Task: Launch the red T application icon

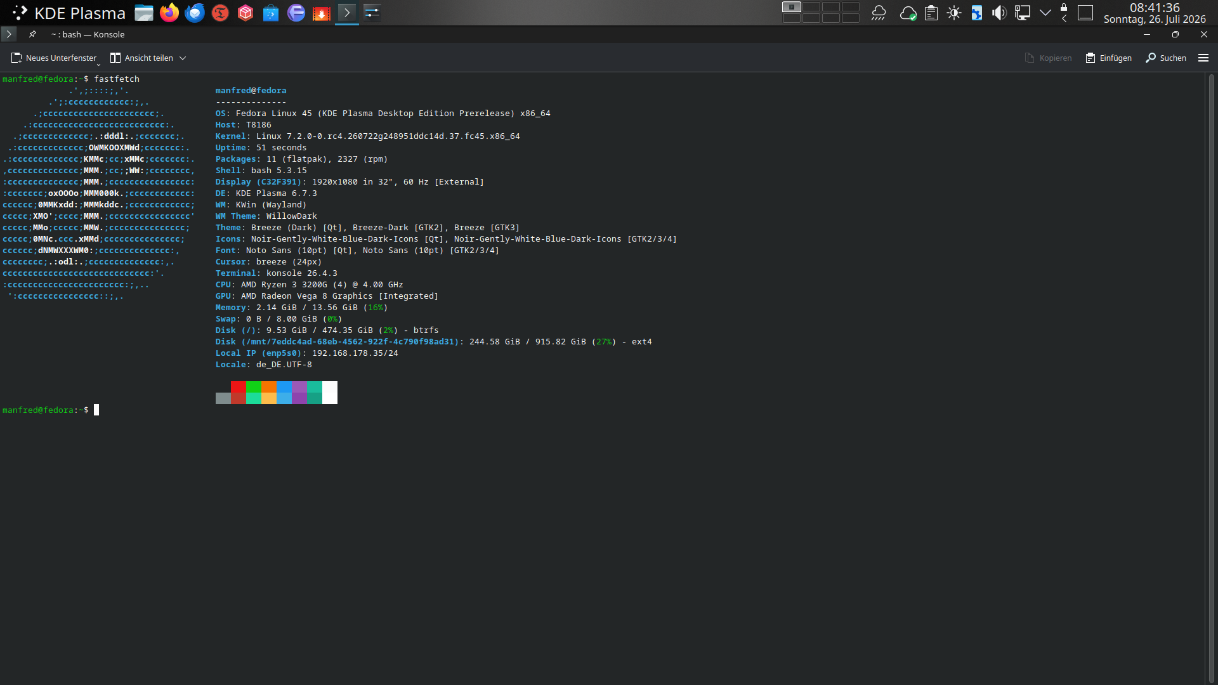Action: point(220,13)
